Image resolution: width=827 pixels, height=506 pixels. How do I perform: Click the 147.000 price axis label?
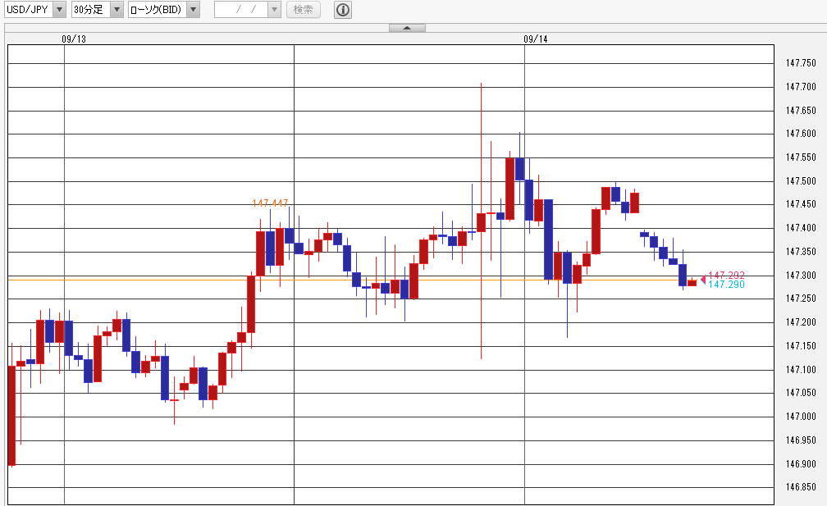click(x=801, y=417)
